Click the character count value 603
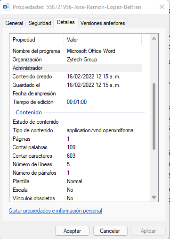The image size is (170, 239). (71, 156)
